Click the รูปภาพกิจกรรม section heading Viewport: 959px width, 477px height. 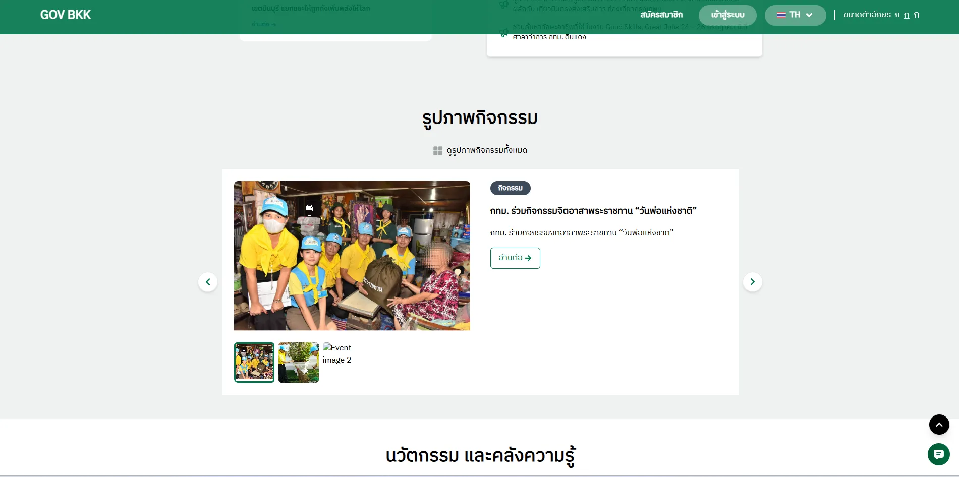480,118
